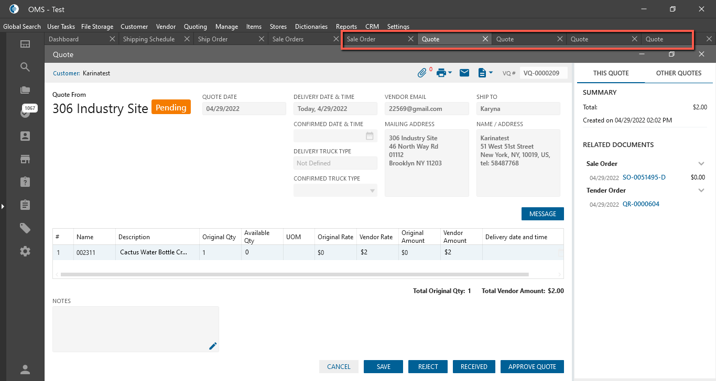Open the Customer menu in the menu bar

(134, 26)
